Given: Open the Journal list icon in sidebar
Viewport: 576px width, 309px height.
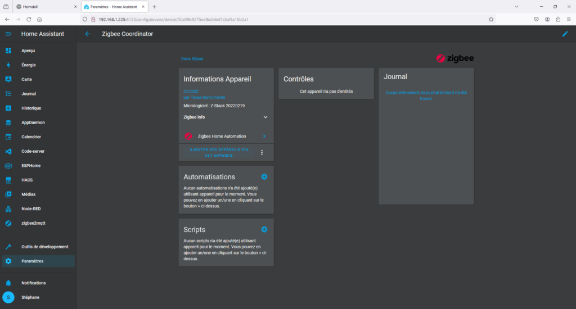Looking at the screenshot, I should pos(8,94).
